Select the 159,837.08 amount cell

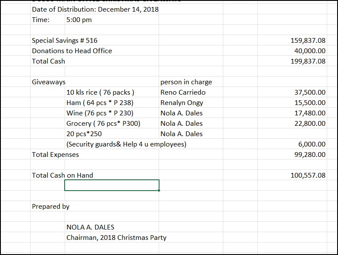pyautogui.click(x=308, y=41)
